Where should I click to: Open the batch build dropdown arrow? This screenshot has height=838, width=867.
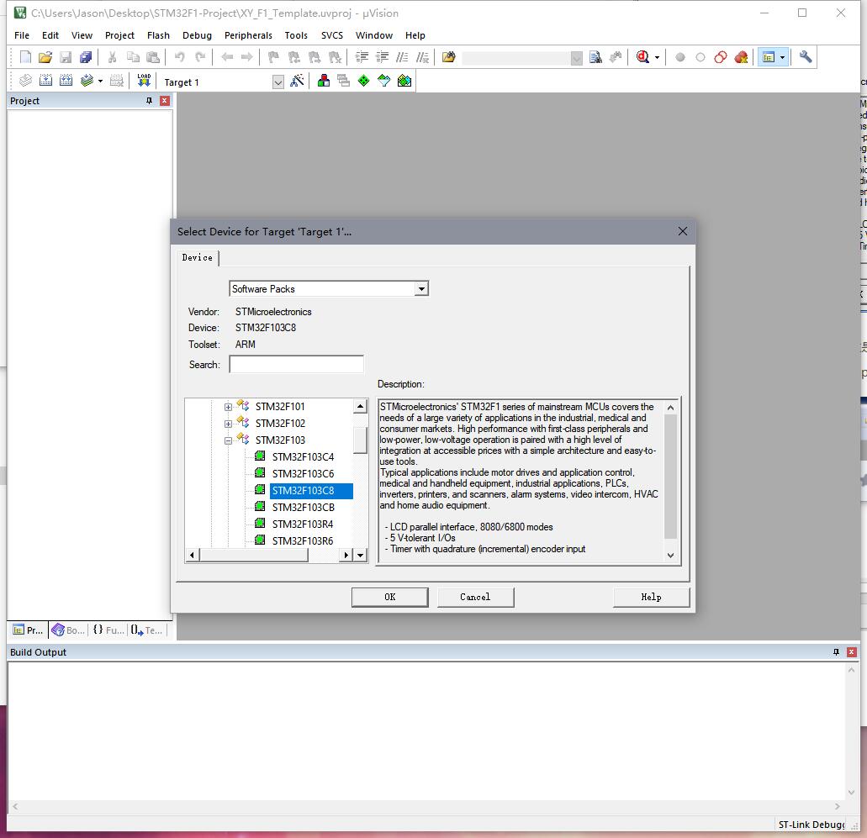click(100, 81)
